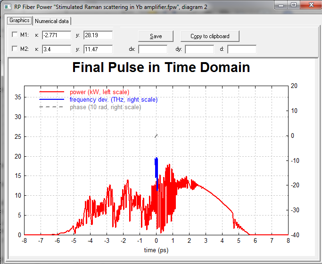The image size is (322, 264).
Task: Click the 'time (ps)' axis label
Action: click(156, 250)
